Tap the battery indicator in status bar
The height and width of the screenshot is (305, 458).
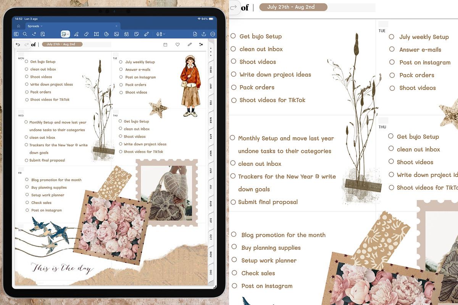tap(211, 19)
